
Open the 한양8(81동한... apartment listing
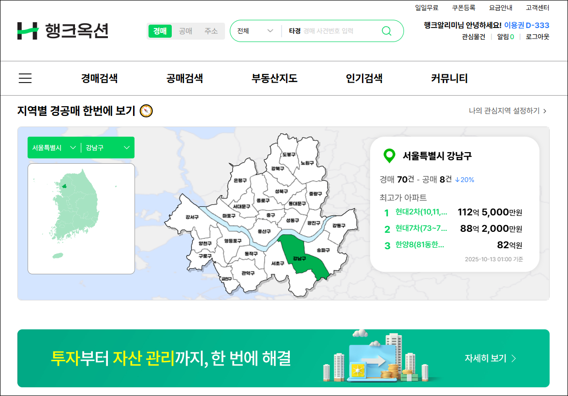(x=419, y=245)
